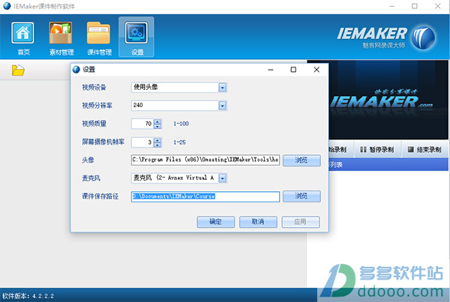This screenshot has height=302, width=450.
Task: Expand the 视频分辨率 dropdown arrow
Action: click(x=223, y=106)
